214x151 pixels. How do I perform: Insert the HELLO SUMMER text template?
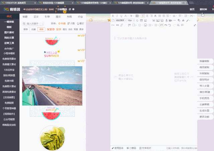tap(52, 54)
